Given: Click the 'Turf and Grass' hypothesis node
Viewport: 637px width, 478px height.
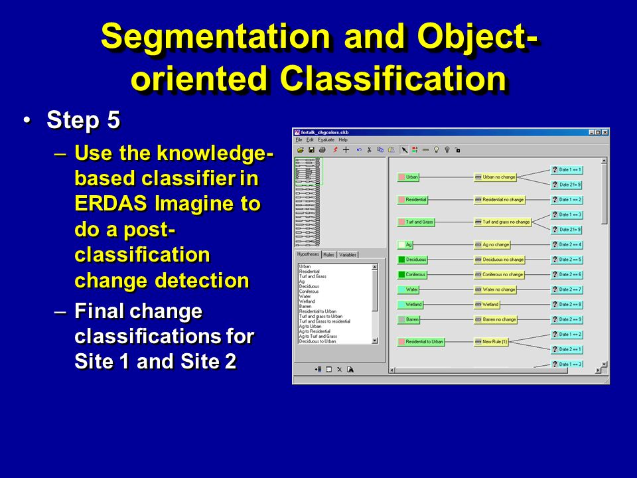Looking at the screenshot, I should pos(415,222).
